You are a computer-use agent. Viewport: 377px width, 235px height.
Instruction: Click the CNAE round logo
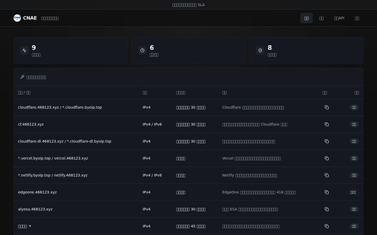click(17, 18)
